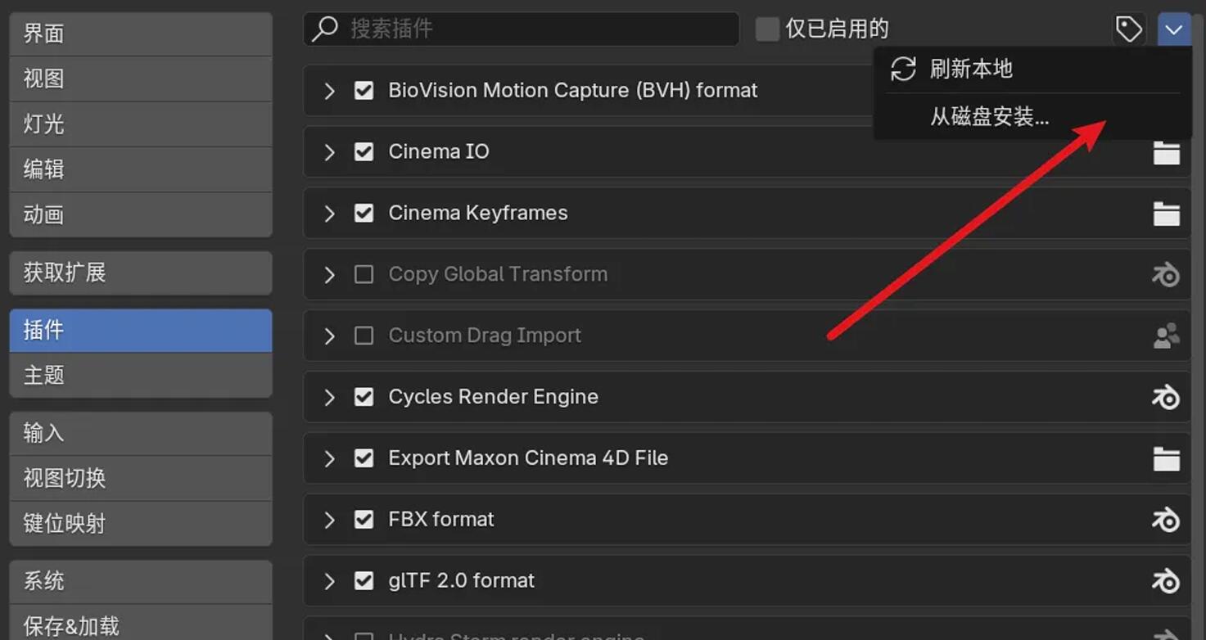Screen dimensions: 1206x640
Task: Open the 获取扩展 preferences section
Action: pyautogui.click(x=141, y=273)
